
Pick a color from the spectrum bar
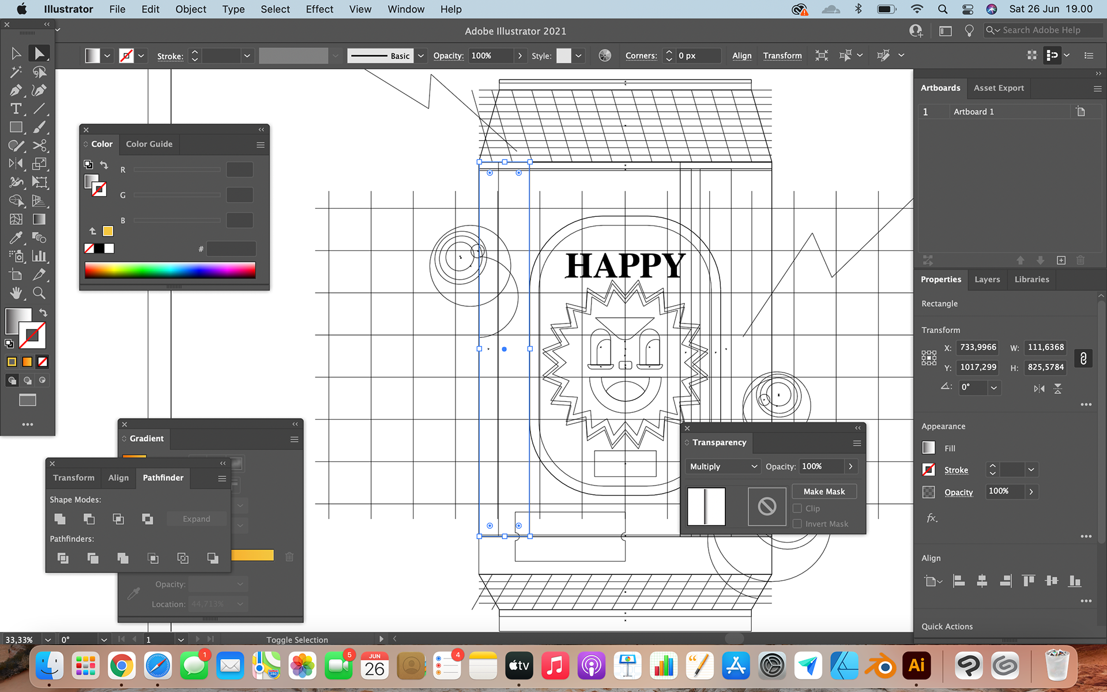(170, 270)
